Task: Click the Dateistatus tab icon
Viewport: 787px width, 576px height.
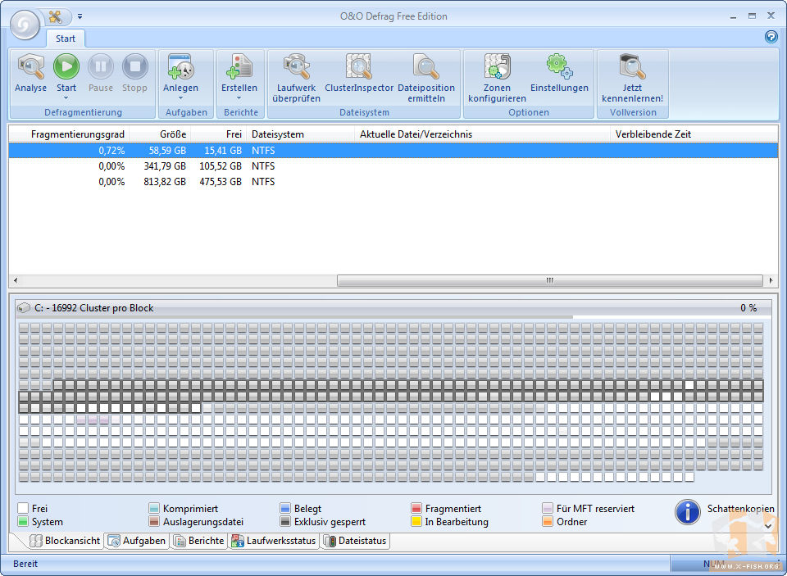Action: [x=330, y=541]
